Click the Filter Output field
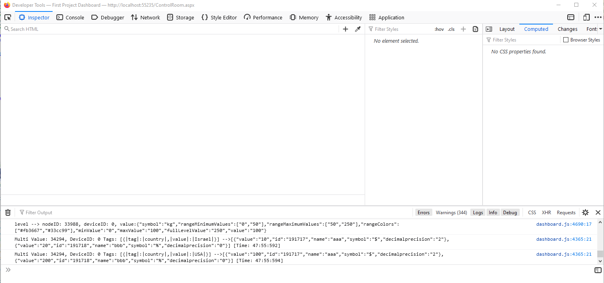The image size is (604, 283). coord(214,212)
